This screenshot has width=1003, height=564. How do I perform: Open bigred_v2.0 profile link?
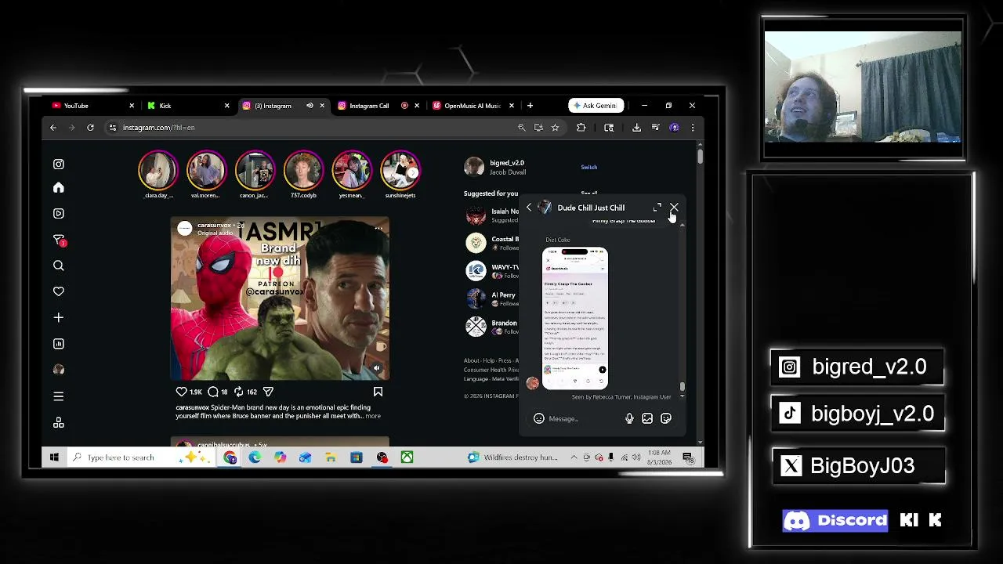point(507,163)
